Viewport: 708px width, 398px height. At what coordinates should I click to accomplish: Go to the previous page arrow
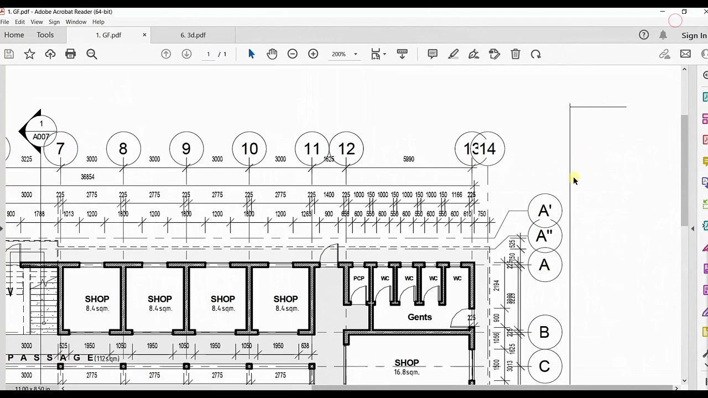tap(166, 54)
